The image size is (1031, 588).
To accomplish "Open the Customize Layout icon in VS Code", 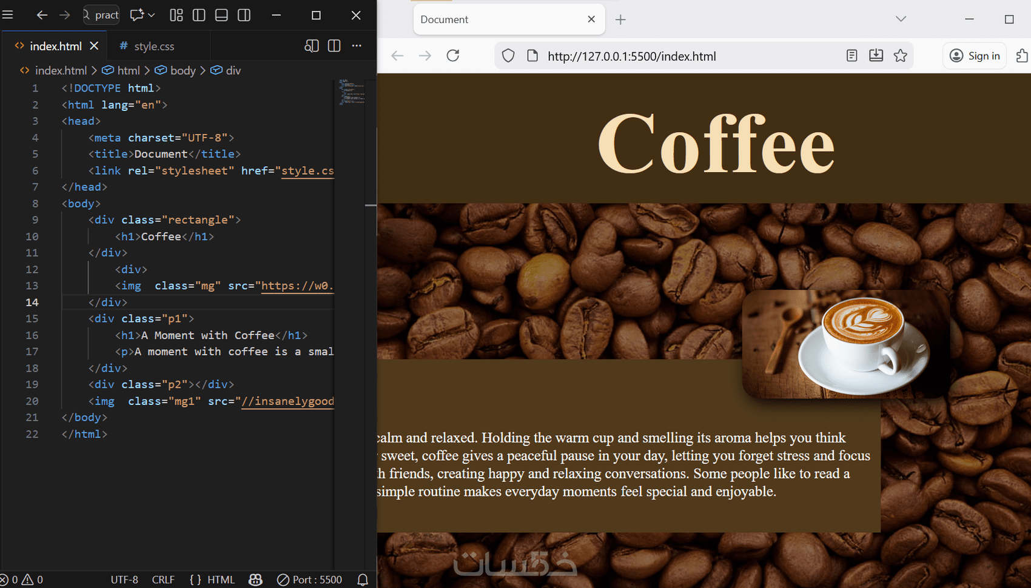I will tap(176, 15).
